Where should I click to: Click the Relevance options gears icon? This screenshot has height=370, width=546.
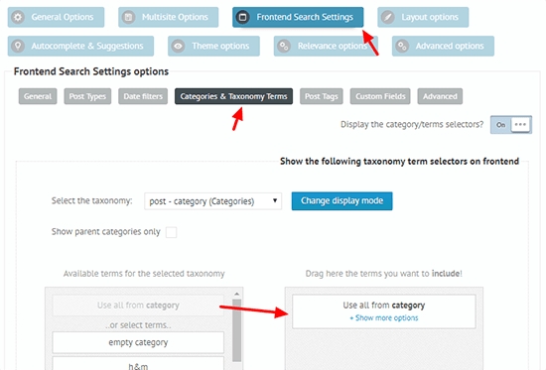click(x=284, y=46)
